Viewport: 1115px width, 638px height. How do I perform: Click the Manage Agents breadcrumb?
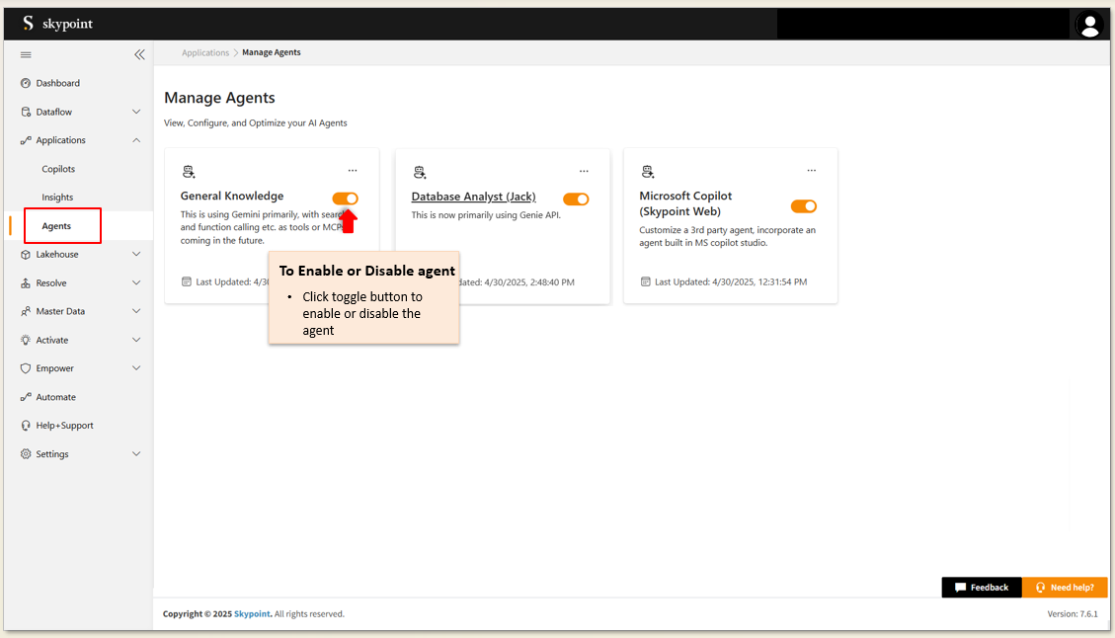pyautogui.click(x=272, y=52)
